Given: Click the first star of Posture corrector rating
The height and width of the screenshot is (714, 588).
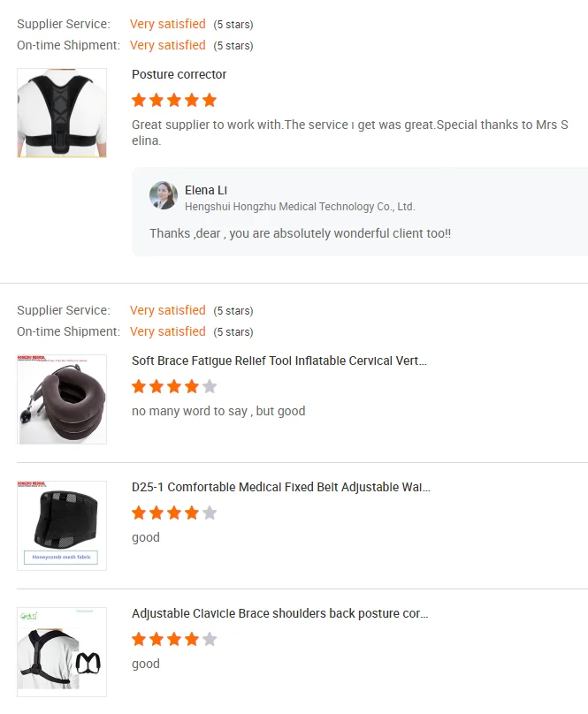Looking at the screenshot, I should [x=139, y=100].
